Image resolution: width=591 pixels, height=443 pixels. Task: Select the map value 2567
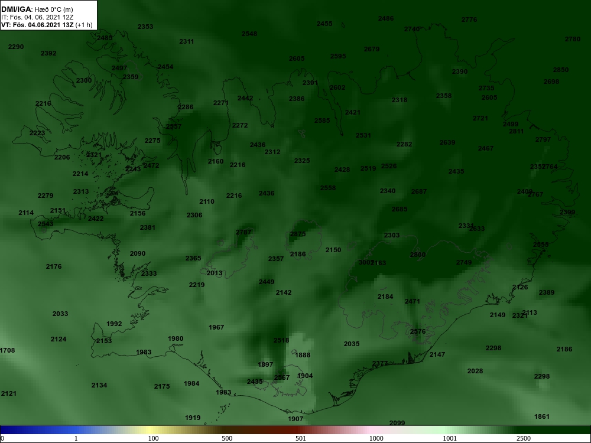click(281, 377)
